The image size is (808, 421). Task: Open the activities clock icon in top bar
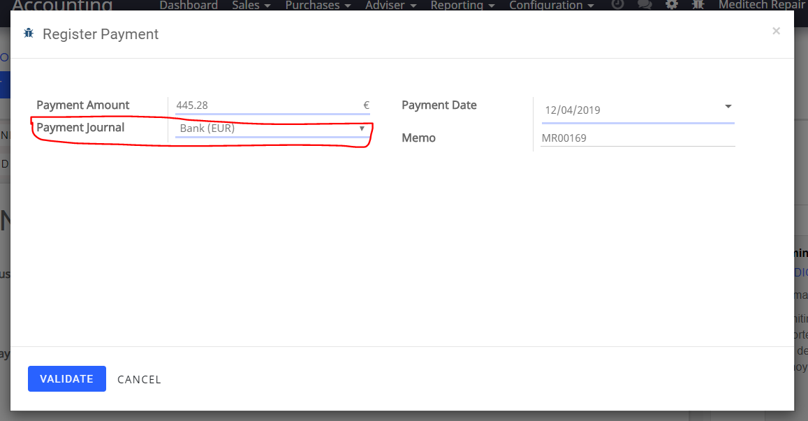coord(617,5)
